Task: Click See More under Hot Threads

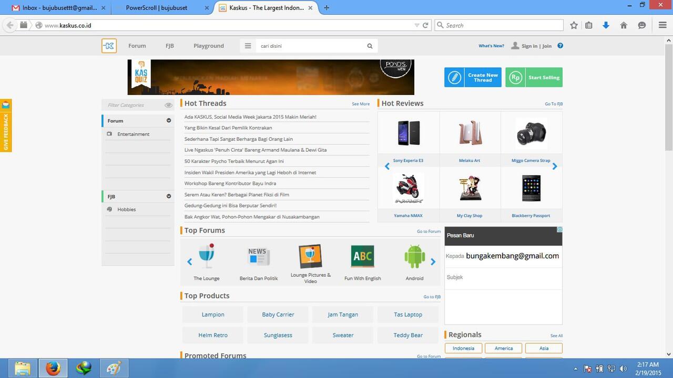Action: (361, 104)
